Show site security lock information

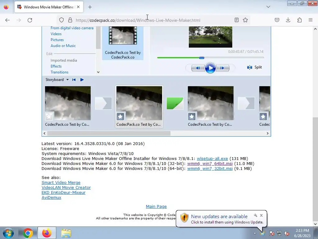click(x=70, y=20)
